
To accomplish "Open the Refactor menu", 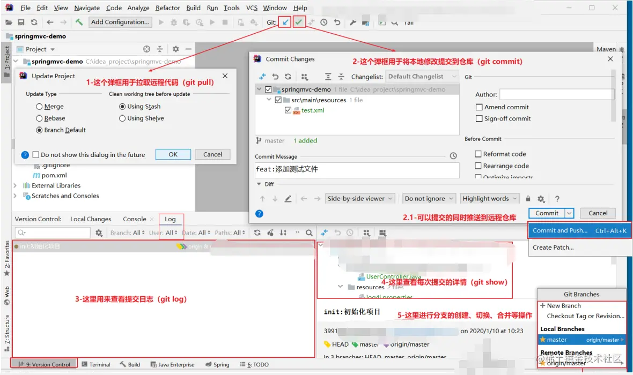I will 167,7.
